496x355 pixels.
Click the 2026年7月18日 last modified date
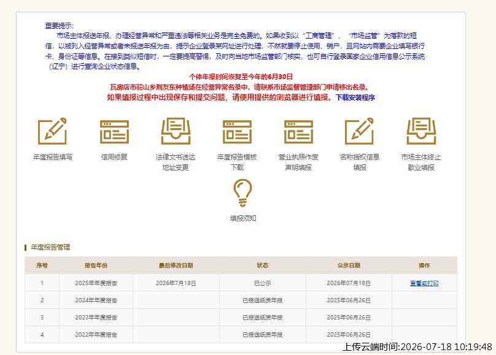176,283
